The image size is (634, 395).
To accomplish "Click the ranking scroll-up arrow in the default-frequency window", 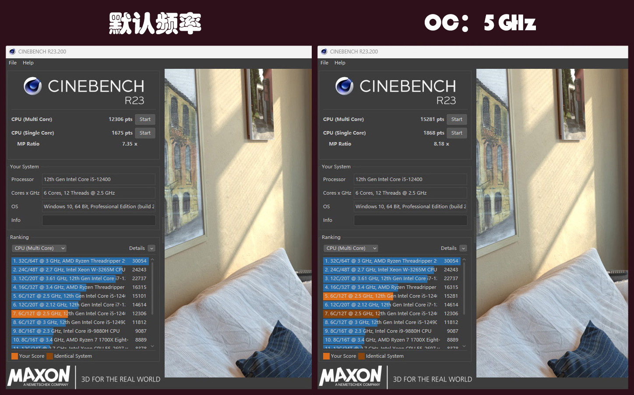I will click(152, 260).
